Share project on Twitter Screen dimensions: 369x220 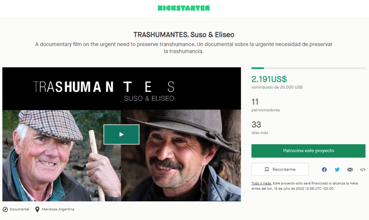(x=337, y=170)
